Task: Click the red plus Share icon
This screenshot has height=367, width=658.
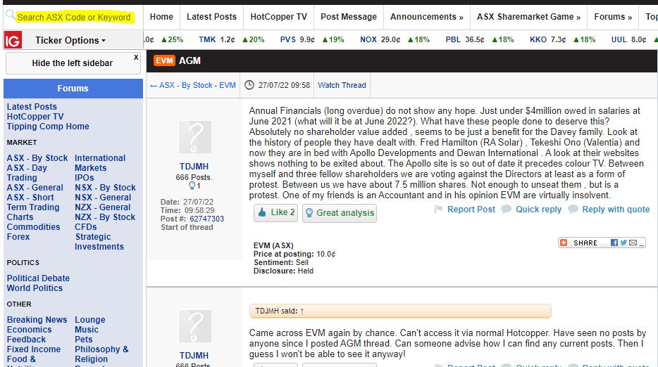Action: (x=564, y=243)
